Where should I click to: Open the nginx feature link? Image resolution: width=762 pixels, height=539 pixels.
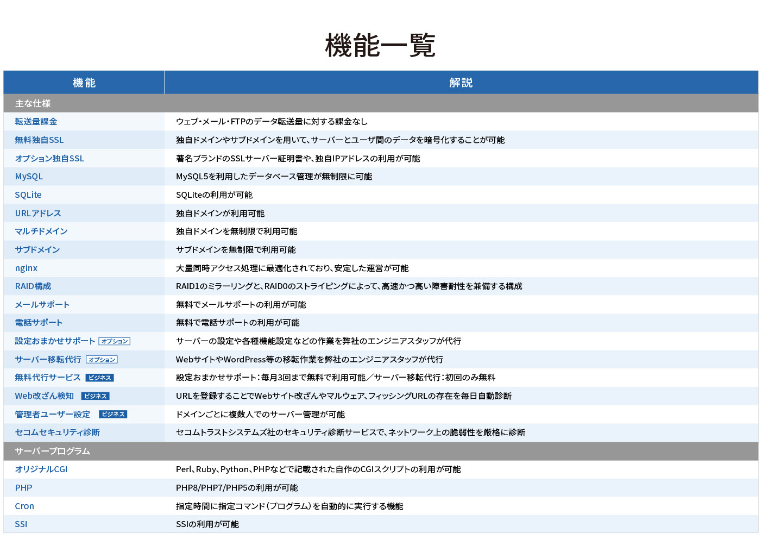26,268
